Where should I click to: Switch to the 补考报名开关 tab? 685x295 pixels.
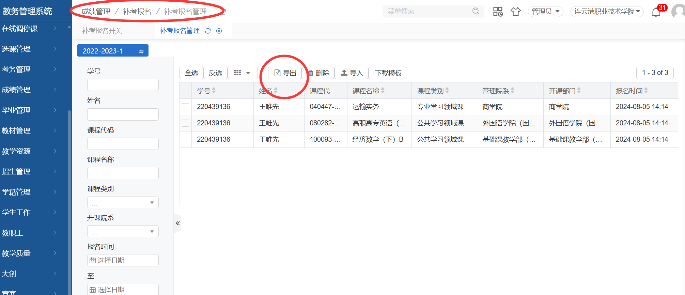(102, 31)
